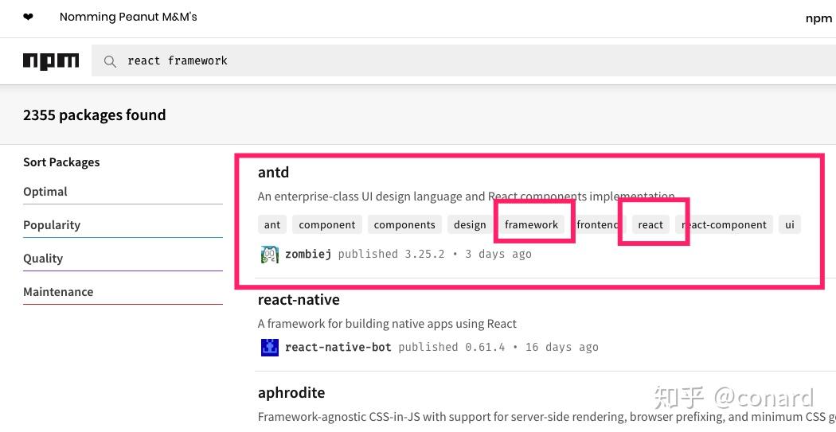Click the "design" keyword tag
836x432 pixels.
pos(470,224)
